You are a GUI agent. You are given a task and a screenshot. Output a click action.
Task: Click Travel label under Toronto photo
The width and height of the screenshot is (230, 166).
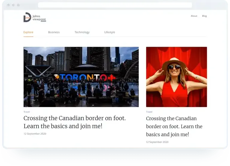tap(27, 112)
